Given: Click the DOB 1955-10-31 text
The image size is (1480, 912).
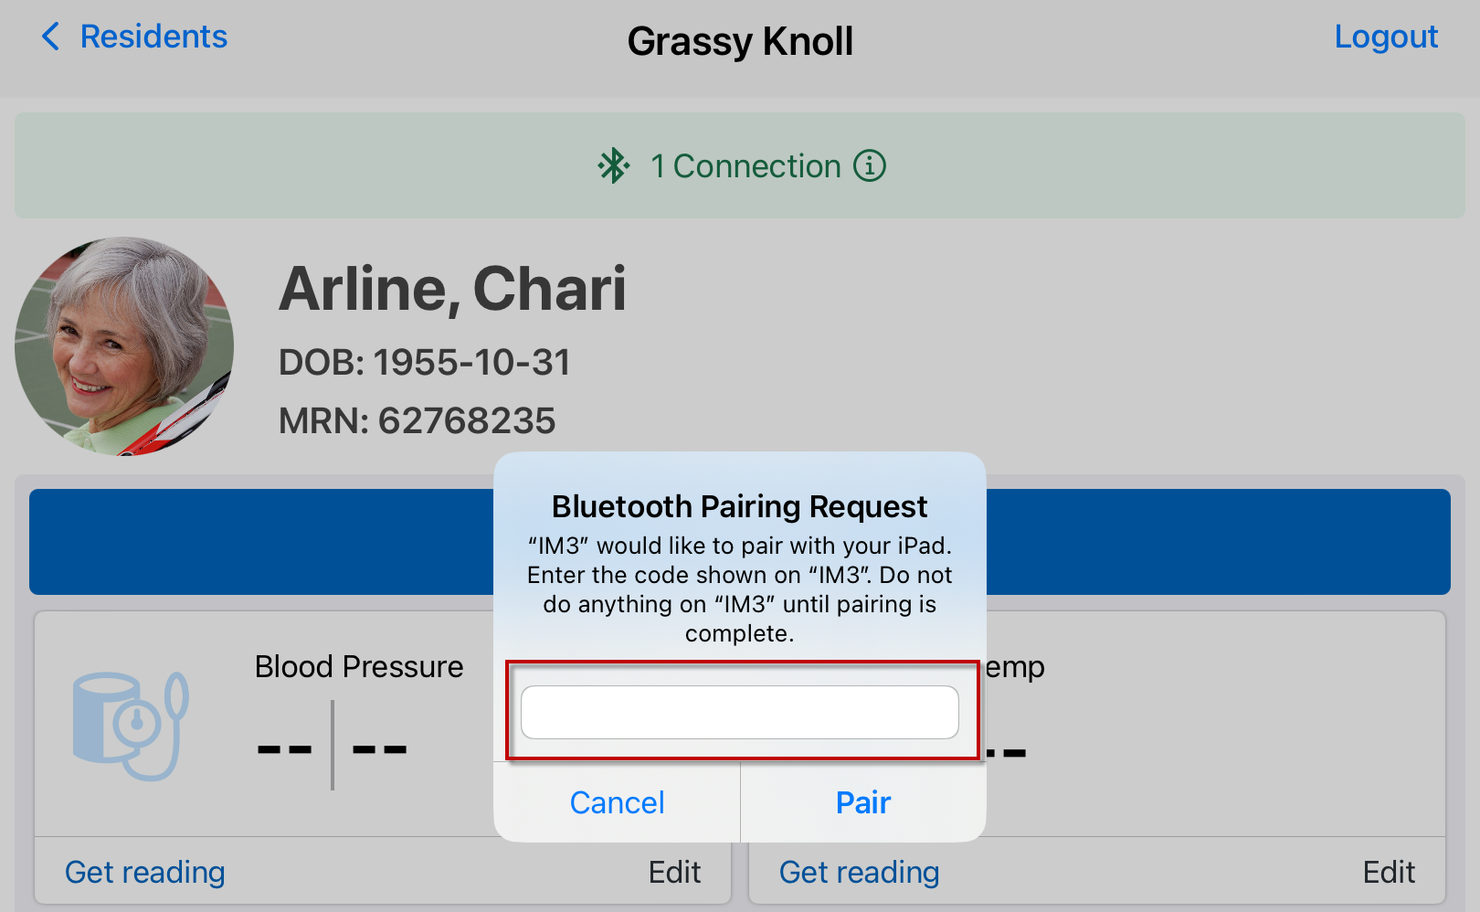Looking at the screenshot, I should tap(424, 362).
